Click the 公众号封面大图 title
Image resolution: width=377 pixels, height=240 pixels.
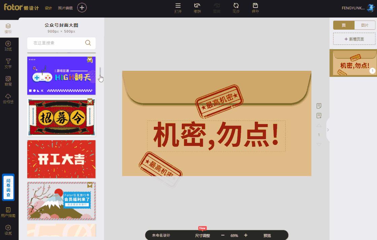61,25
